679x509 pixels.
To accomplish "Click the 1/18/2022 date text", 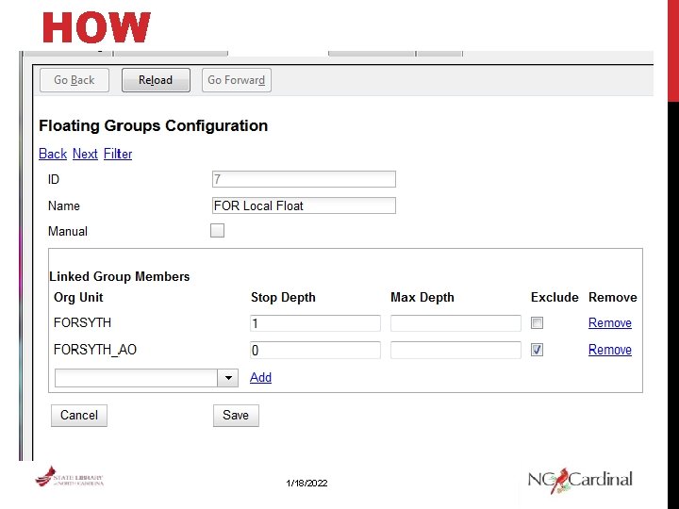I will point(306,483).
